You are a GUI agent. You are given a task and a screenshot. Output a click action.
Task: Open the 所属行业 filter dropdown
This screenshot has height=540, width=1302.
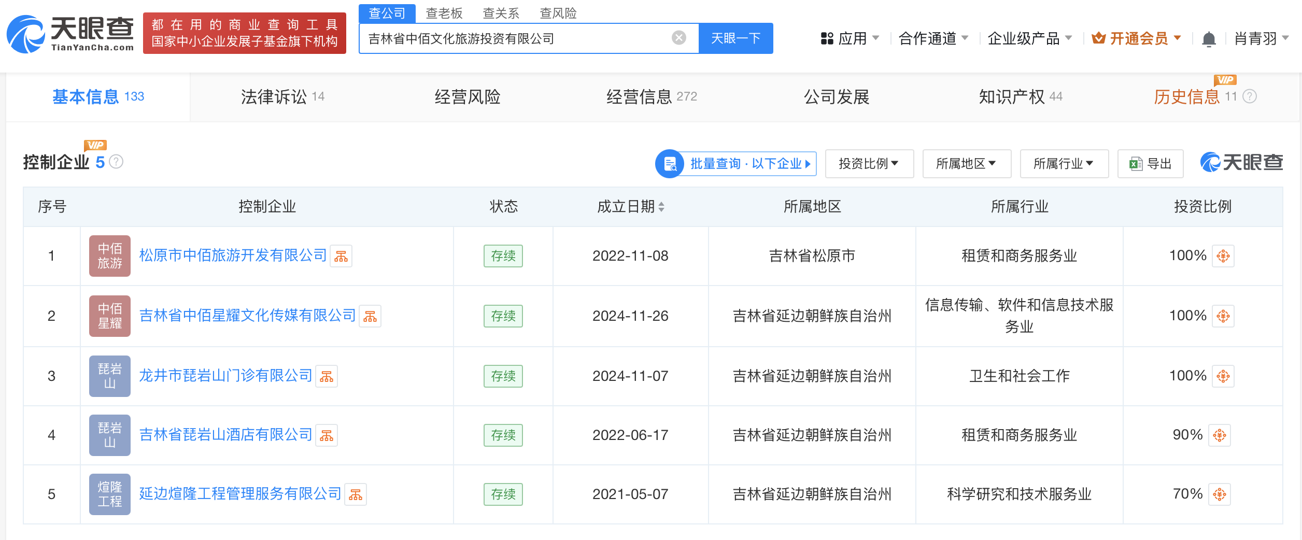click(1064, 164)
